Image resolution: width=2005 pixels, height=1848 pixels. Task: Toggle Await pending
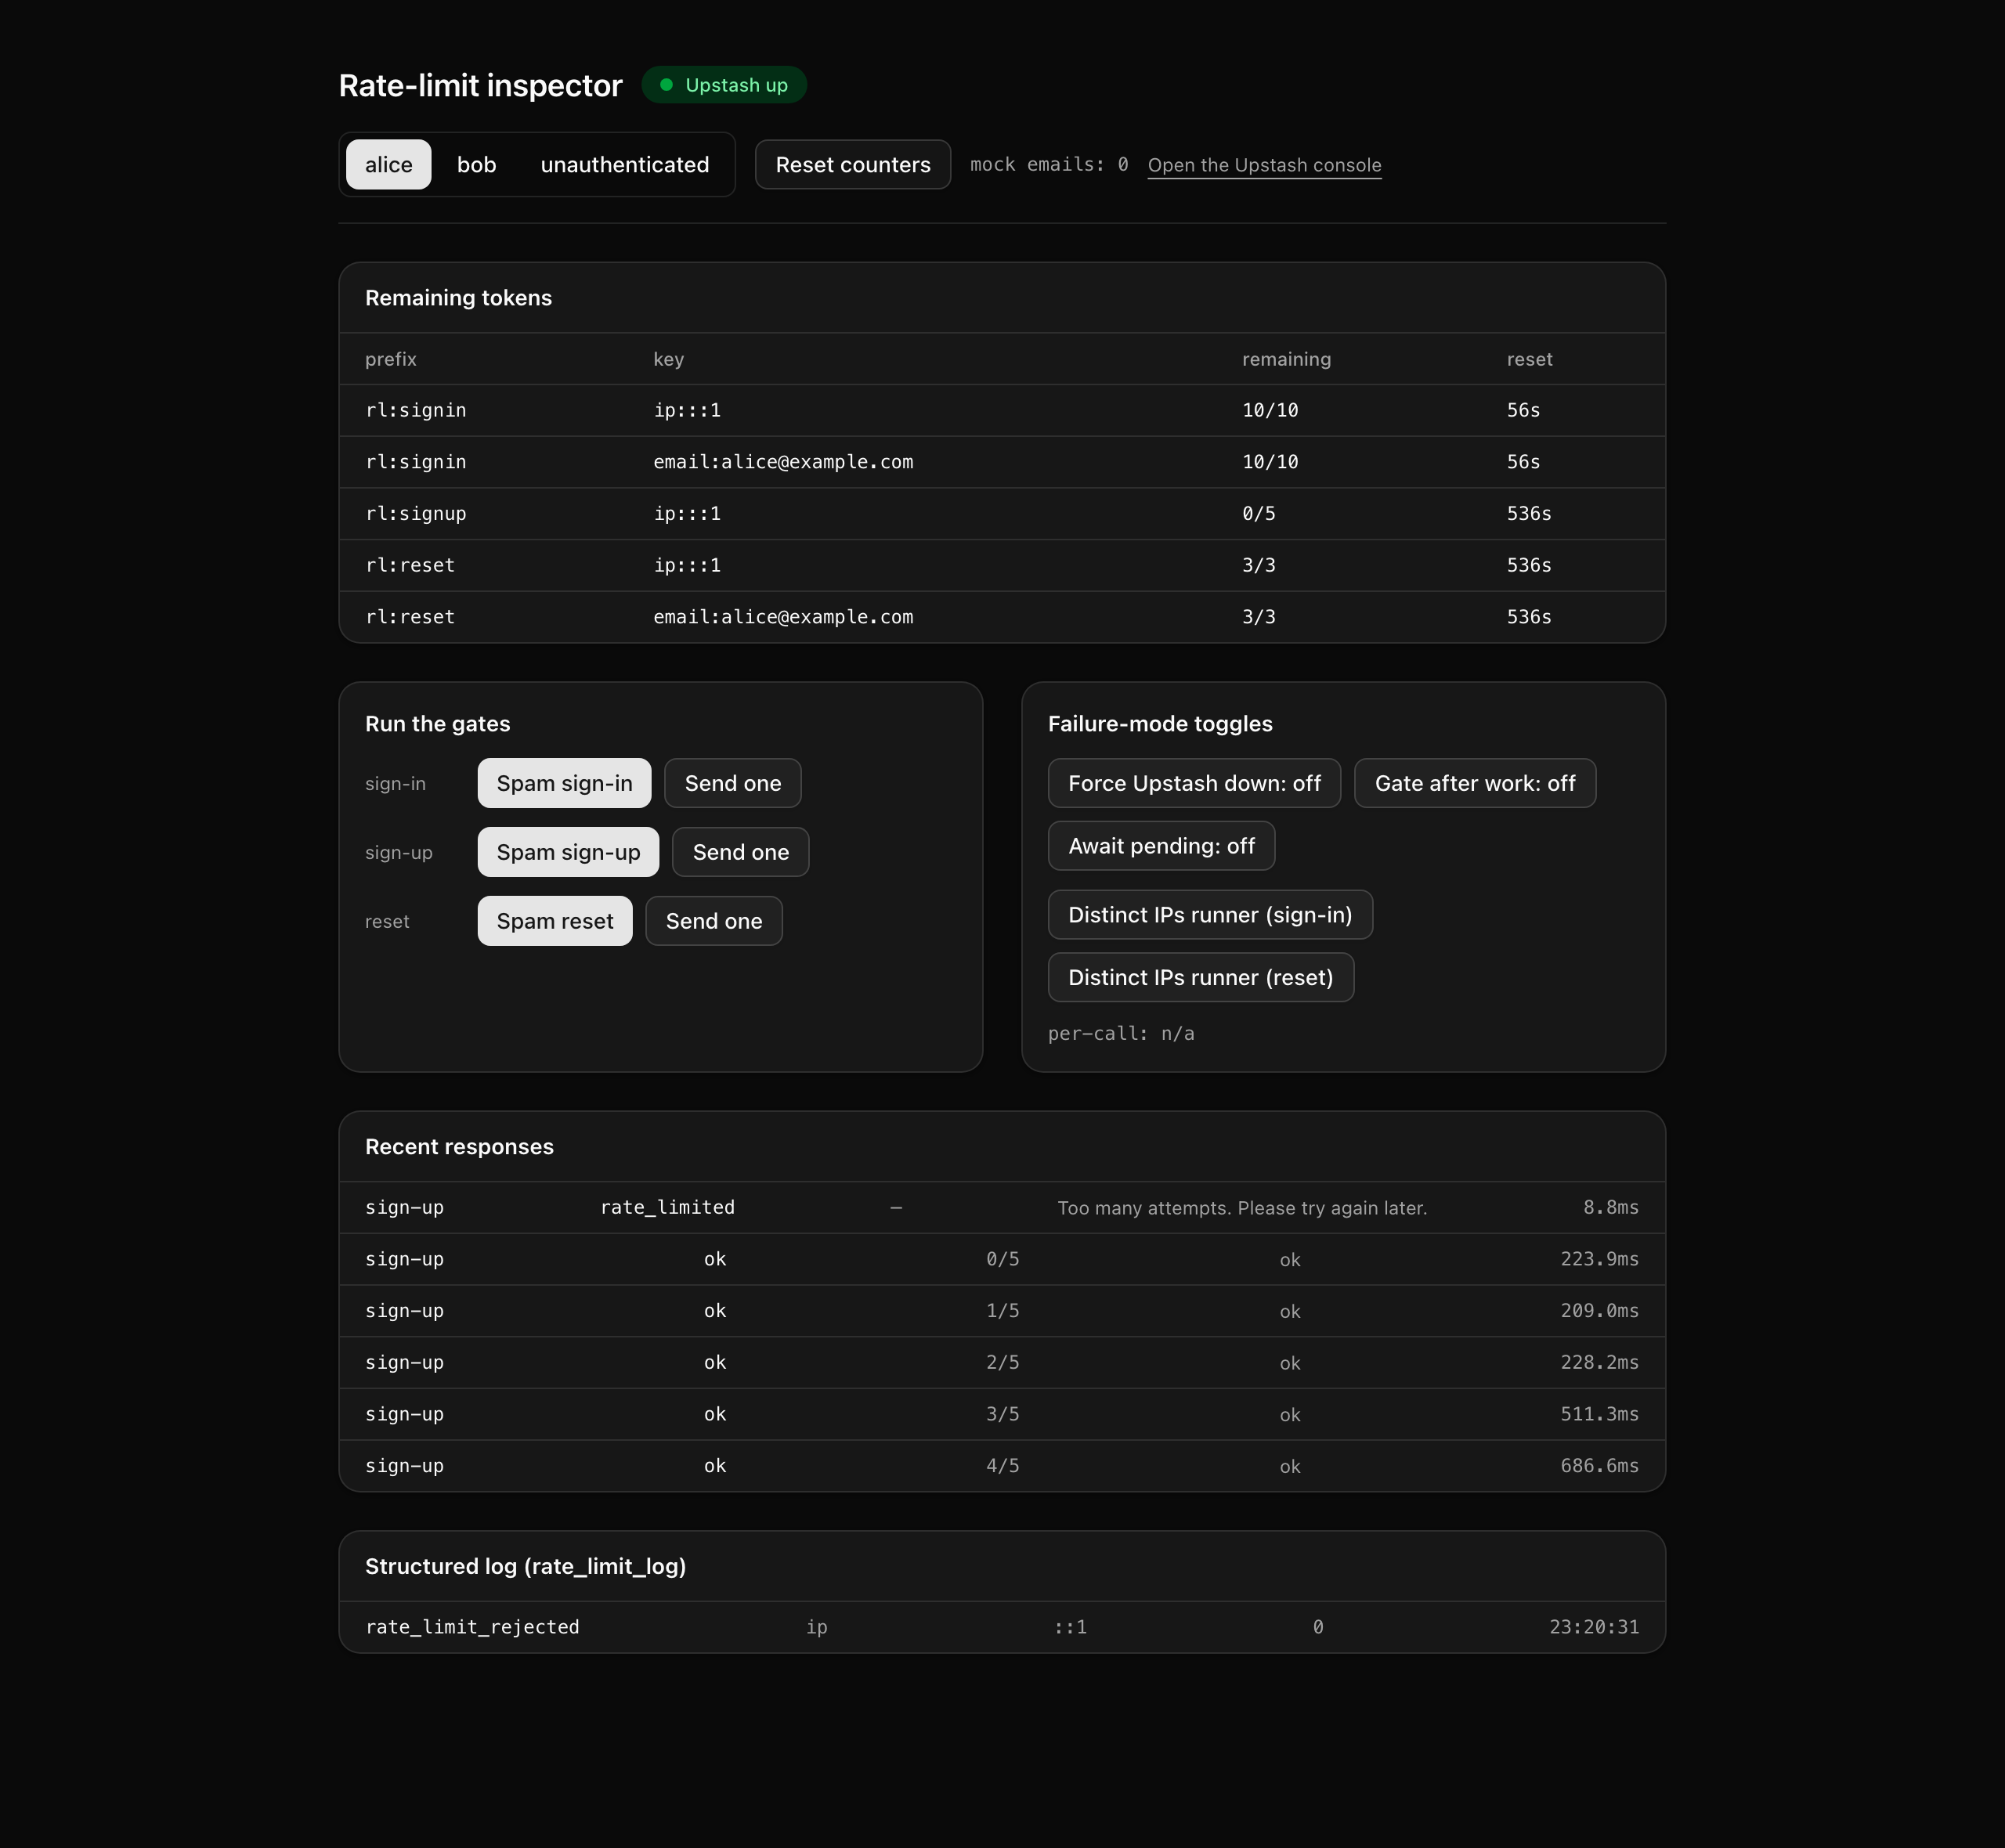[1161, 846]
